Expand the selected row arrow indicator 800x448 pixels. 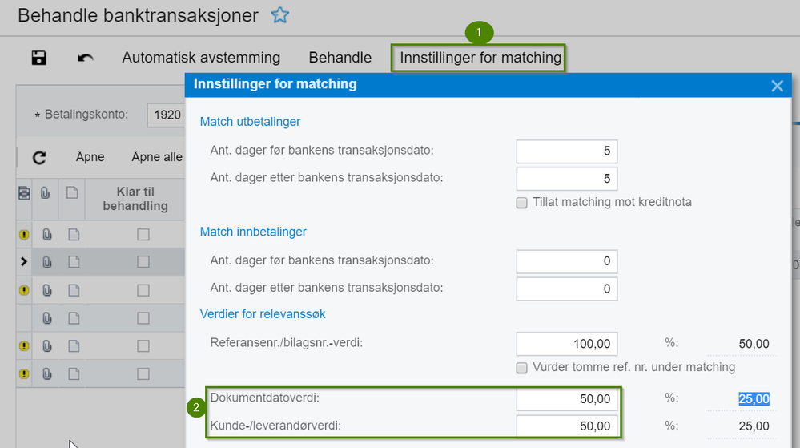23,261
